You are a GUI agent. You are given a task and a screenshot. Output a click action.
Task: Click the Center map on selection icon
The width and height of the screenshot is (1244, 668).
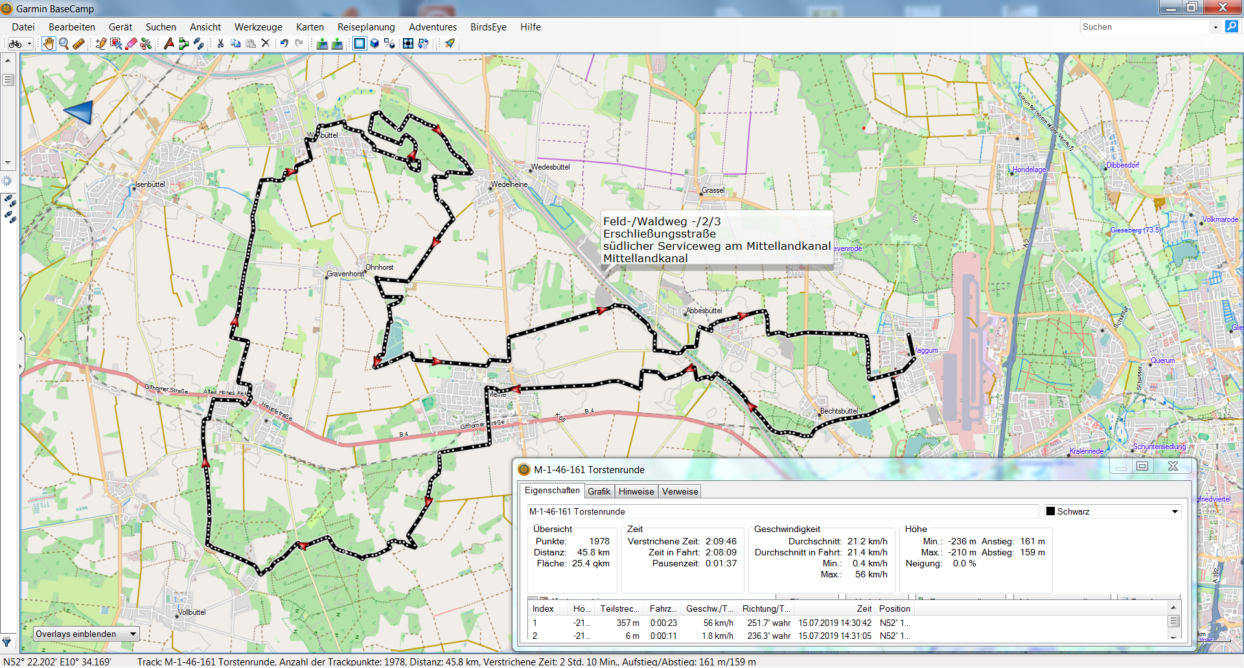pyautogui.click(x=408, y=43)
